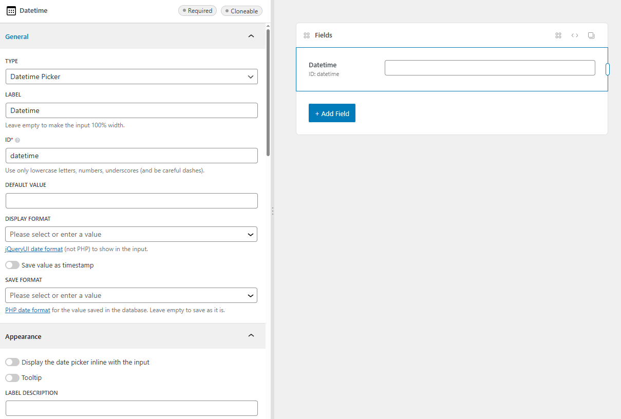Toggle the date picker inline display option
Image resolution: width=621 pixels, height=419 pixels.
12,362
